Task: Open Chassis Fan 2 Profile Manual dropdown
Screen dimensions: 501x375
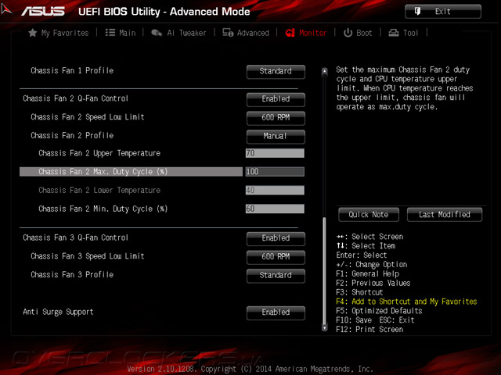Action: pos(276,136)
